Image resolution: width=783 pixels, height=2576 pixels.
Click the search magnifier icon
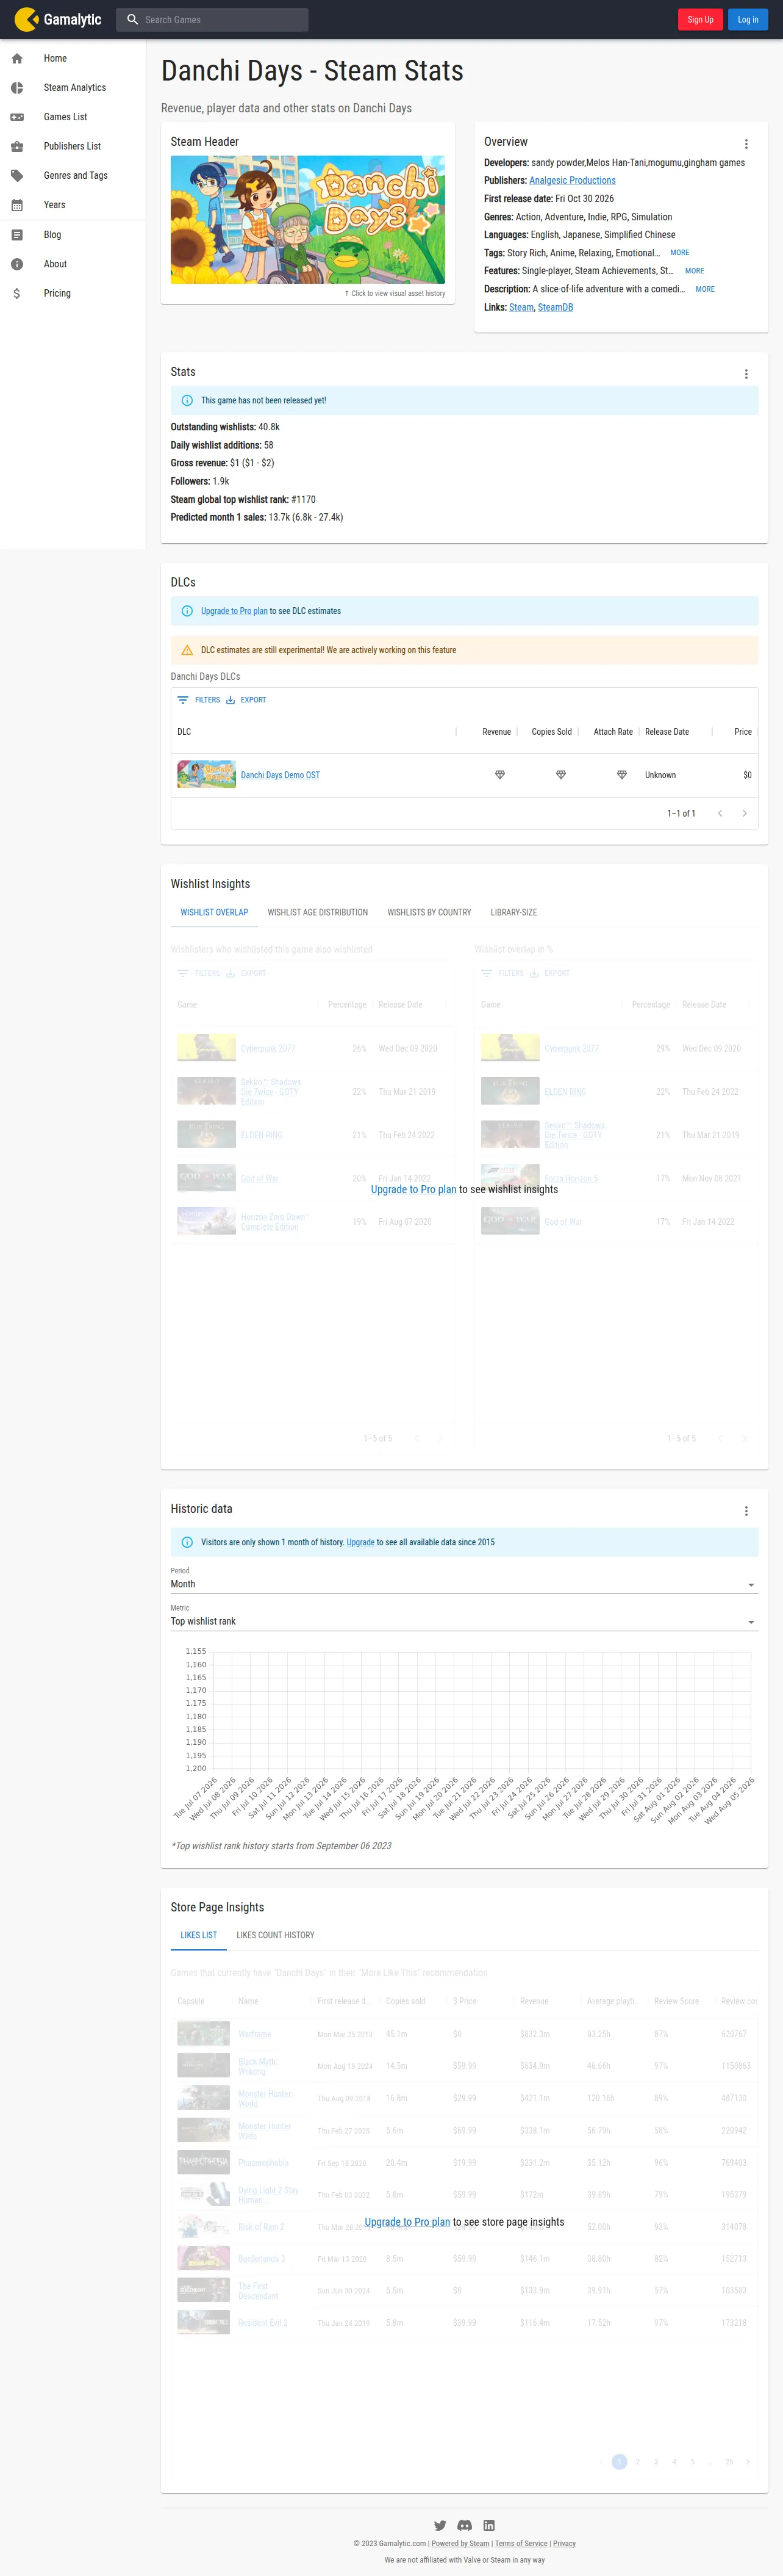(x=132, y=19)
